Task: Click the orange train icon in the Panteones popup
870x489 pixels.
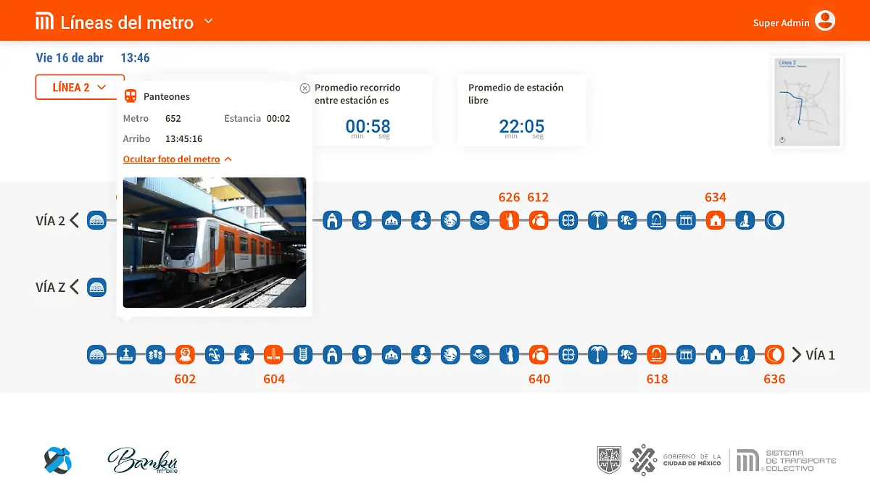Action: click(130, 96)
